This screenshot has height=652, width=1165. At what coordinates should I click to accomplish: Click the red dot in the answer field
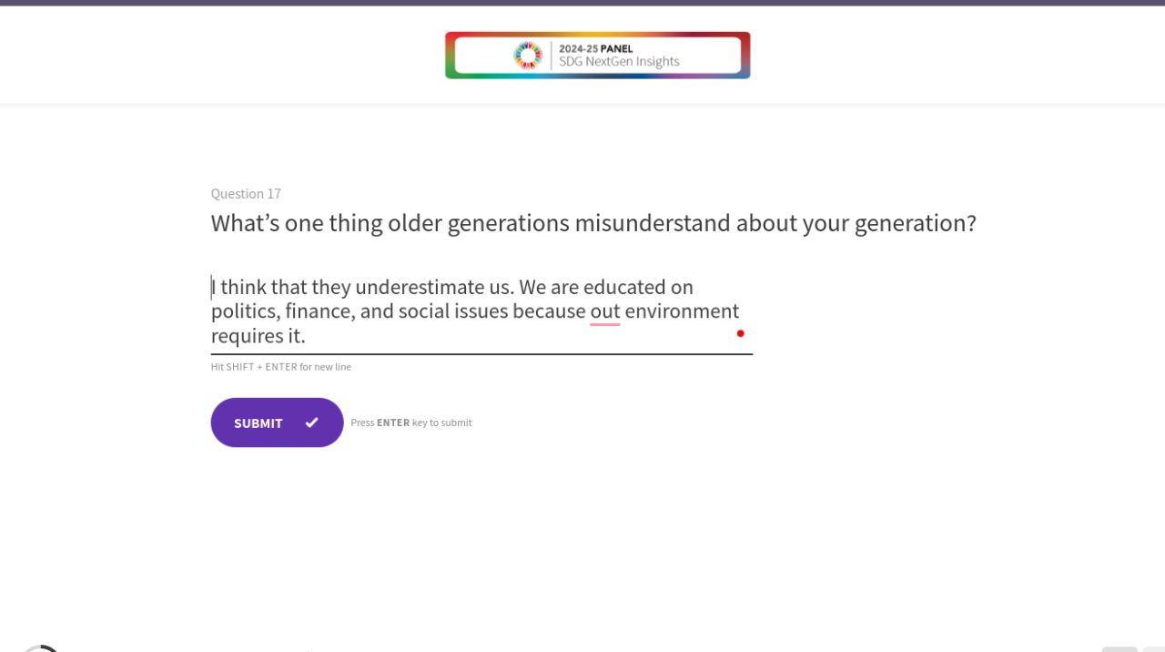[x=741, y=333]
